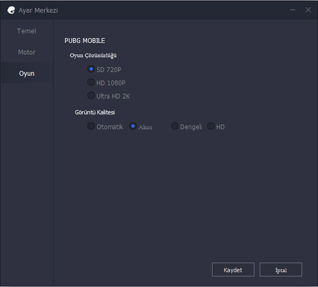Close the Ayar Merkezi window
The width and height of the screenshot is (318, 287).
[x=308, y=10]
